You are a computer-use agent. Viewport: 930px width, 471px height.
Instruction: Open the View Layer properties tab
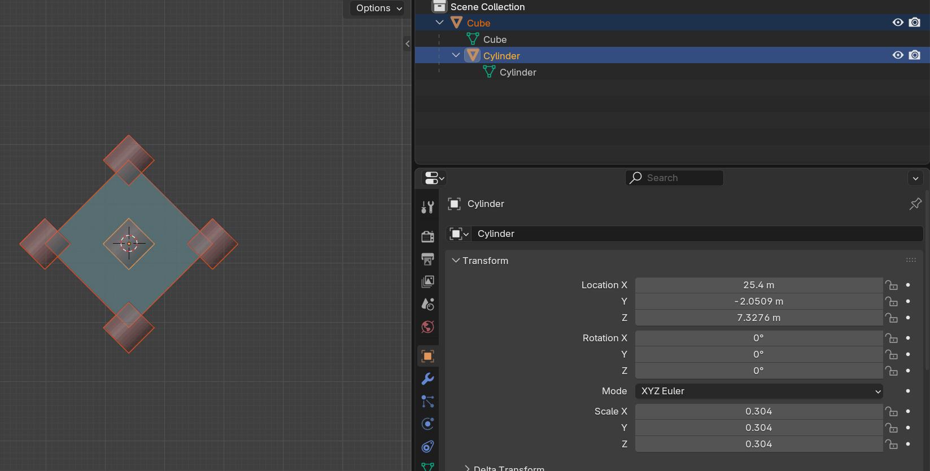tap(427, 281)
